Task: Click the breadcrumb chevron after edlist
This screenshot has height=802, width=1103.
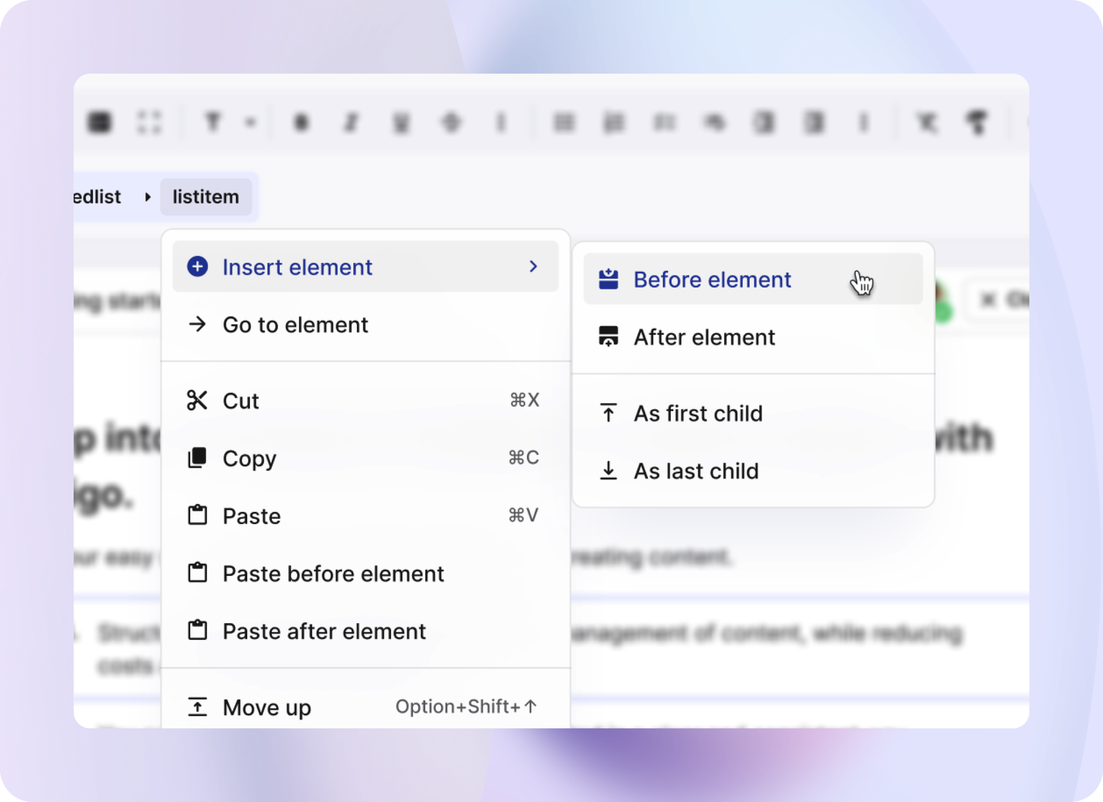Action: pos(147,196)
